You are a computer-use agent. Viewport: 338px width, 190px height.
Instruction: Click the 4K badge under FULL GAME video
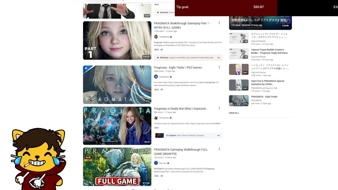tap(162, 176)
